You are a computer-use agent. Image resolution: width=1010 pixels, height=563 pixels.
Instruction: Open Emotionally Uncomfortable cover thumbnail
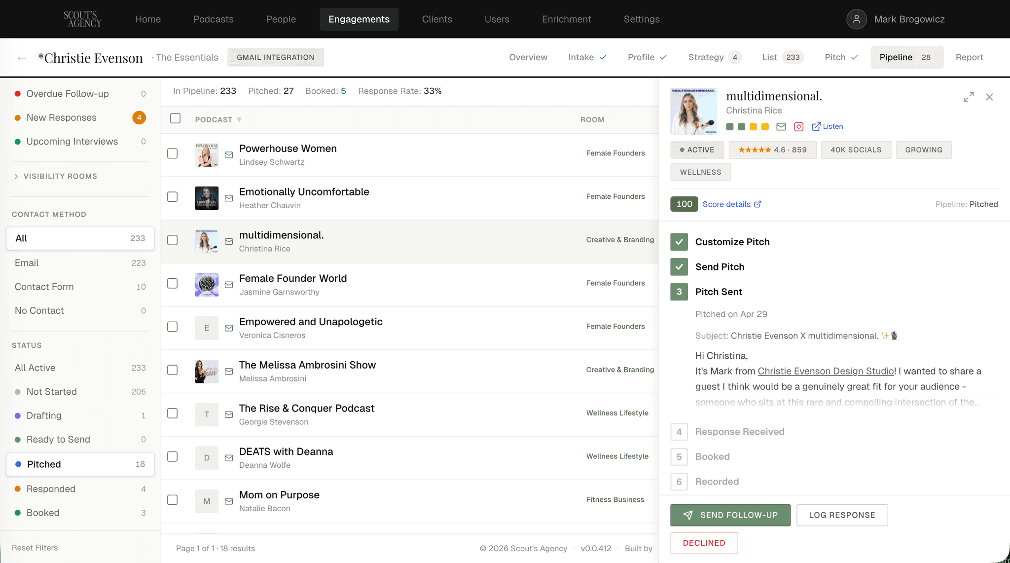click(x=207, y=198)
